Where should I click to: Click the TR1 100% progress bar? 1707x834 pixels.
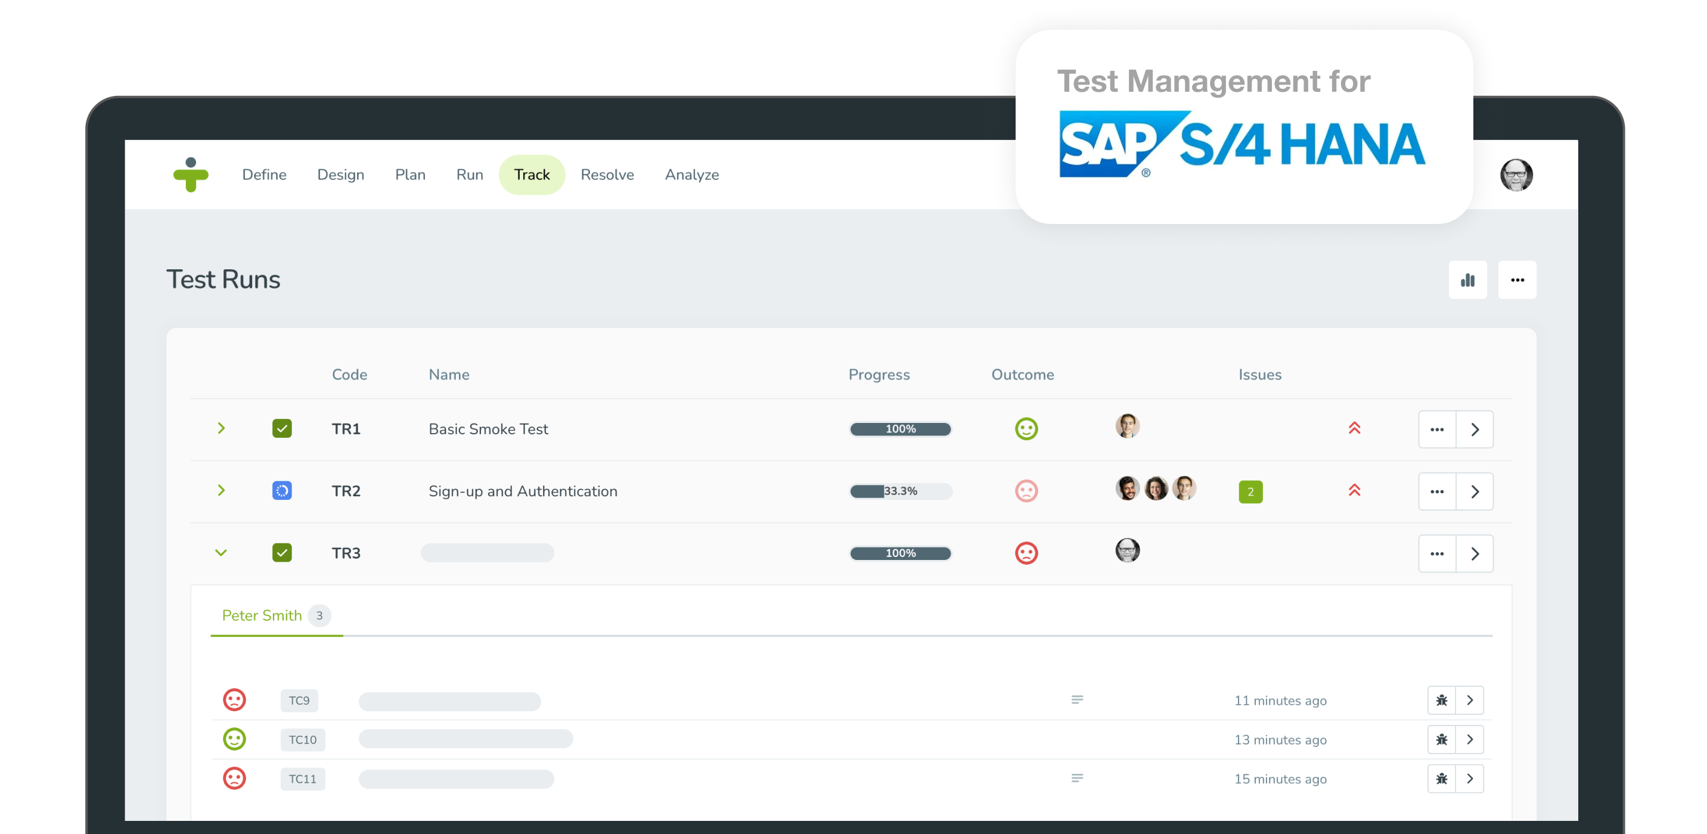(x=901, y=430)
